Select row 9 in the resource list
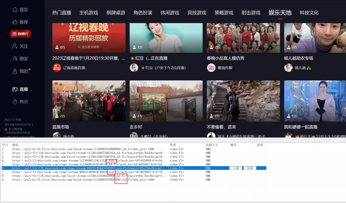Image resolution: width=346 pixels, height=203 pixels. click(x=134, y=180)
